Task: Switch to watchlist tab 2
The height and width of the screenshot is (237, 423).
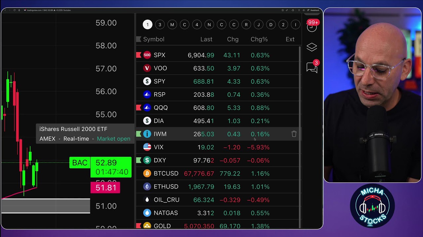Action: (283, 25)
